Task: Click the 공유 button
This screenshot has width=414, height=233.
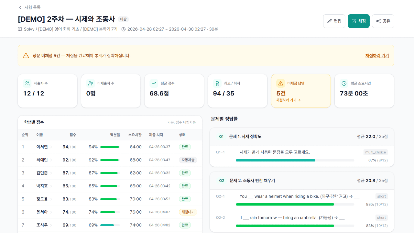Action: click(x=383, y=21)
